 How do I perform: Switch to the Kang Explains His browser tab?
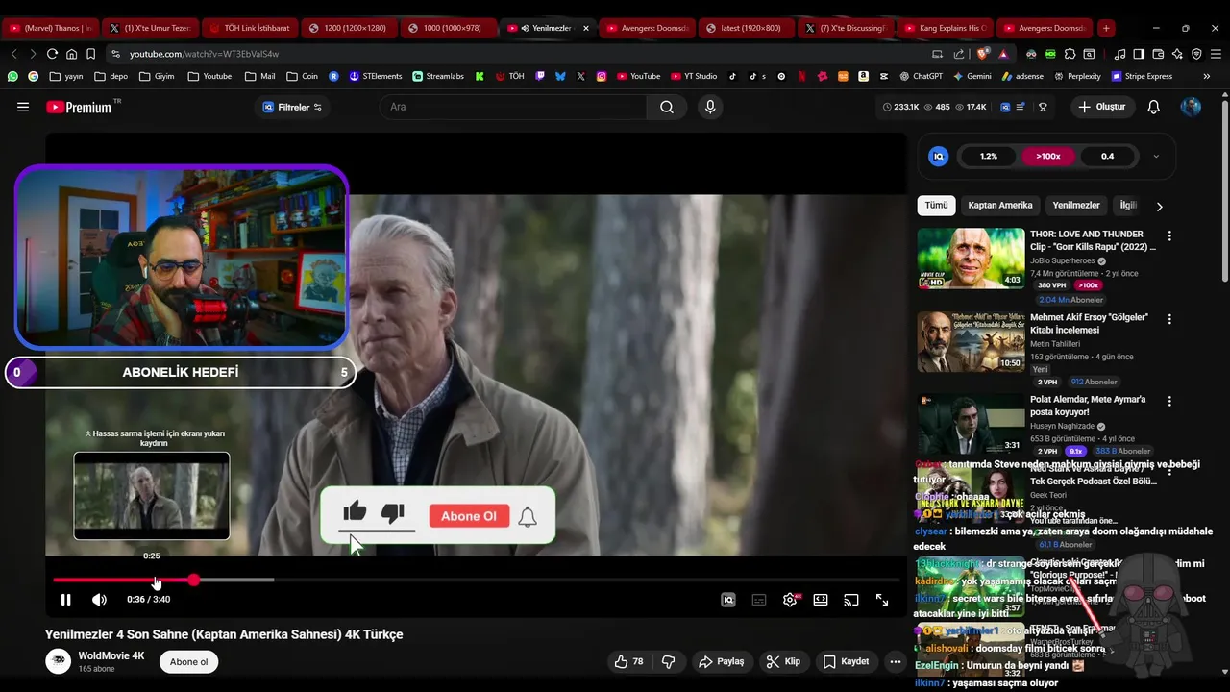tap(944, 28)
